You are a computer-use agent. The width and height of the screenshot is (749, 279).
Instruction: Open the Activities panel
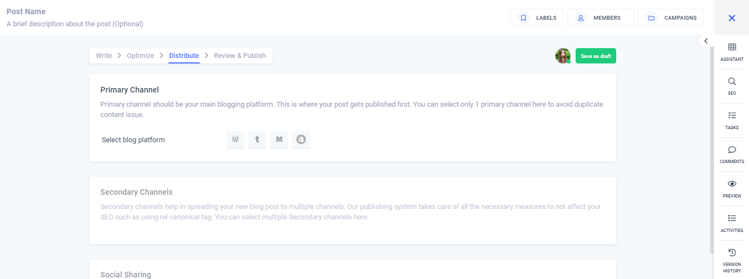tap(732, 223)
